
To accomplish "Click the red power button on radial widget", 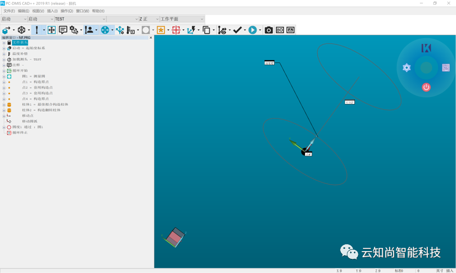I will point(426,87).
